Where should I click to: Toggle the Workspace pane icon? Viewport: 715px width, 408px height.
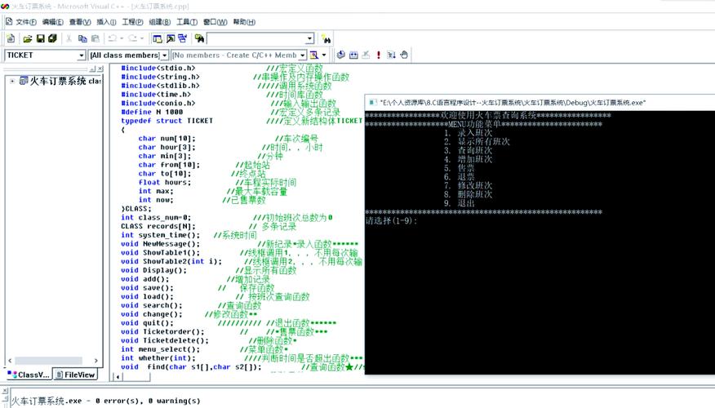[158, 38]
